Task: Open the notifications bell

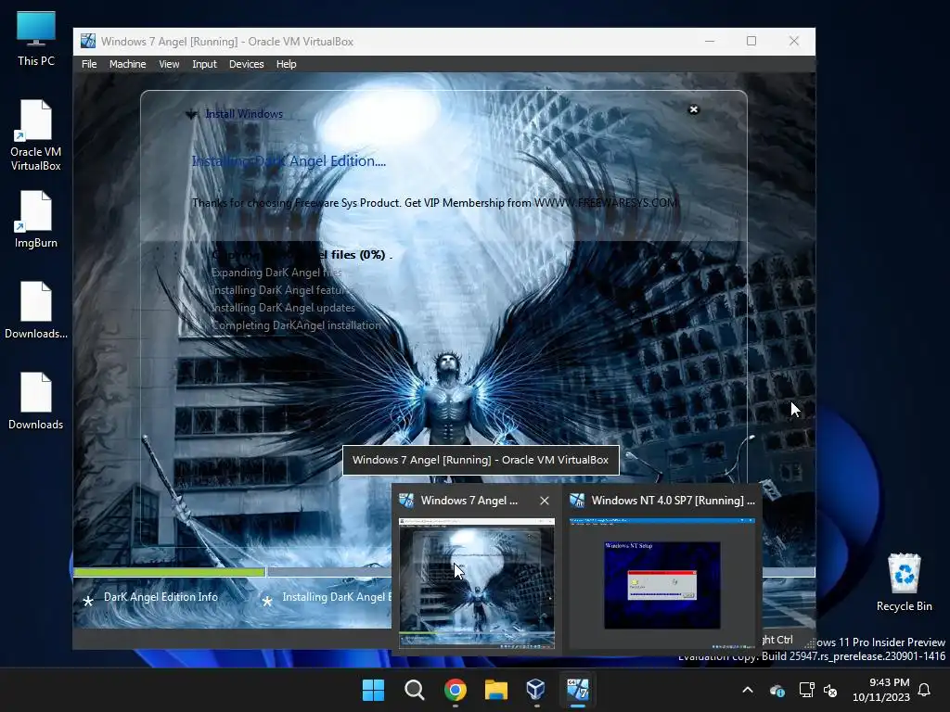Action: click(925, 690)
